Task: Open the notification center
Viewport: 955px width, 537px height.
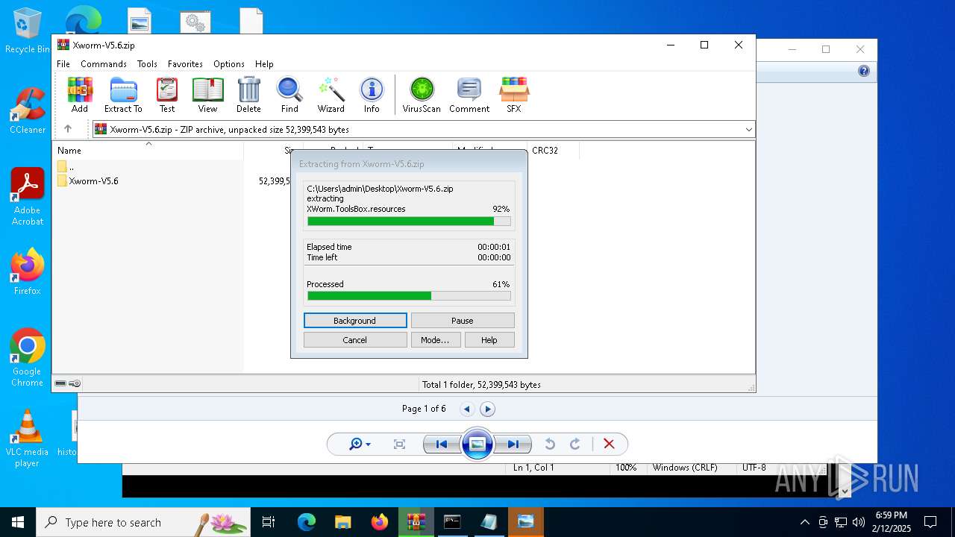Action: [x=930, y=522]
